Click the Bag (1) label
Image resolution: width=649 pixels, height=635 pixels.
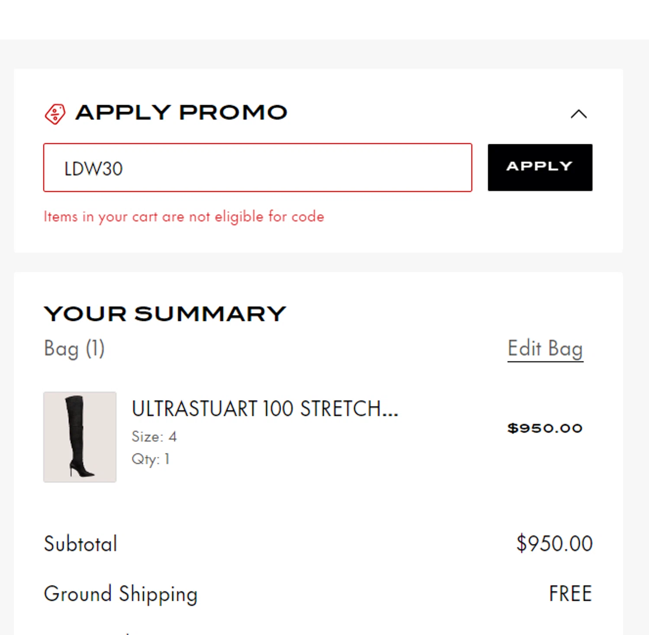tap(74, 349)
